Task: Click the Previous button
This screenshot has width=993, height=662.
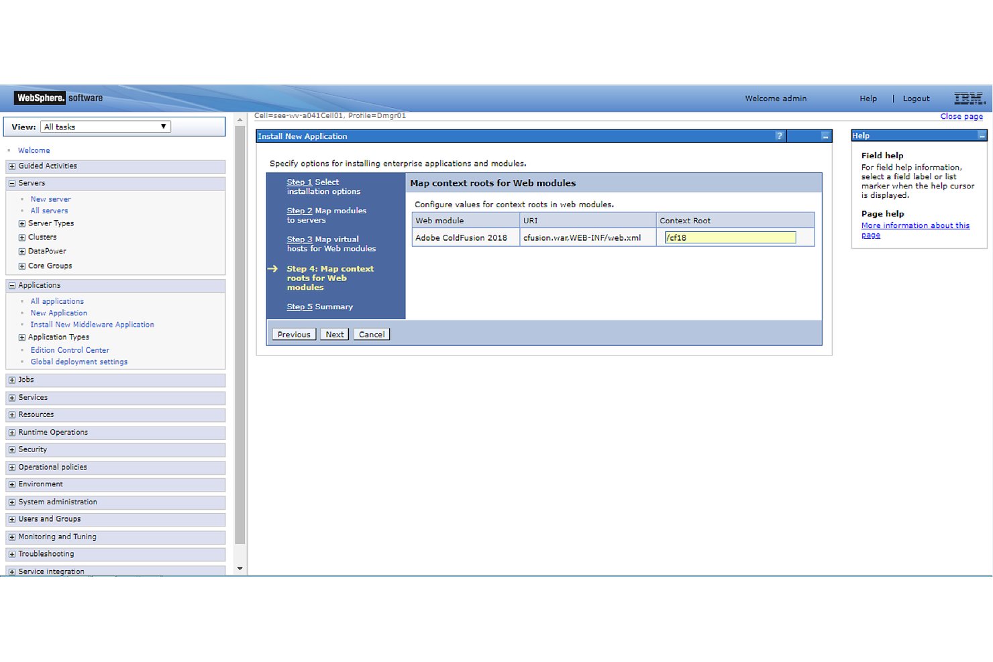Action: tap(294, 334)
